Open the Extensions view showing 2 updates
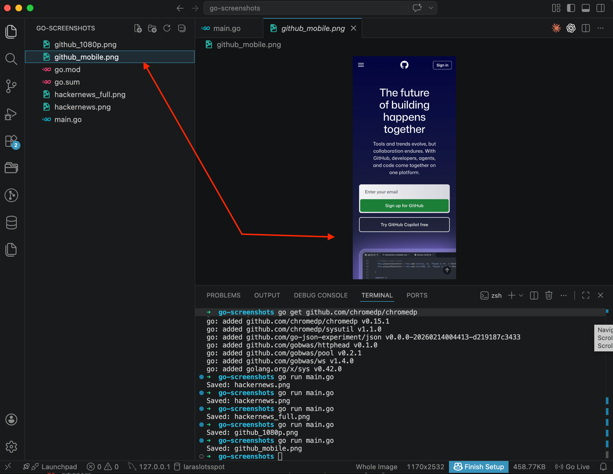This screenshot has height=474, width=613. pyautogui.click(x=11, y=141)
